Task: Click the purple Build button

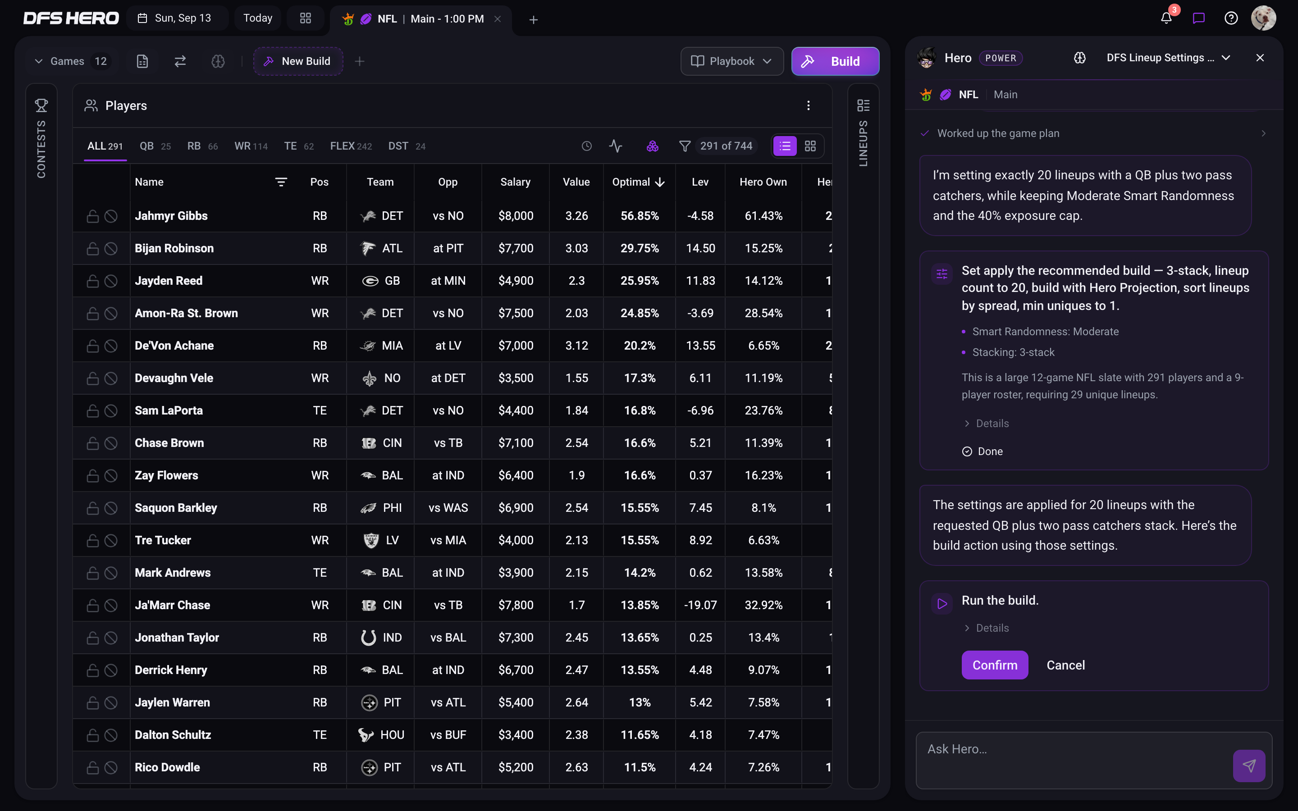Action: 835,61
